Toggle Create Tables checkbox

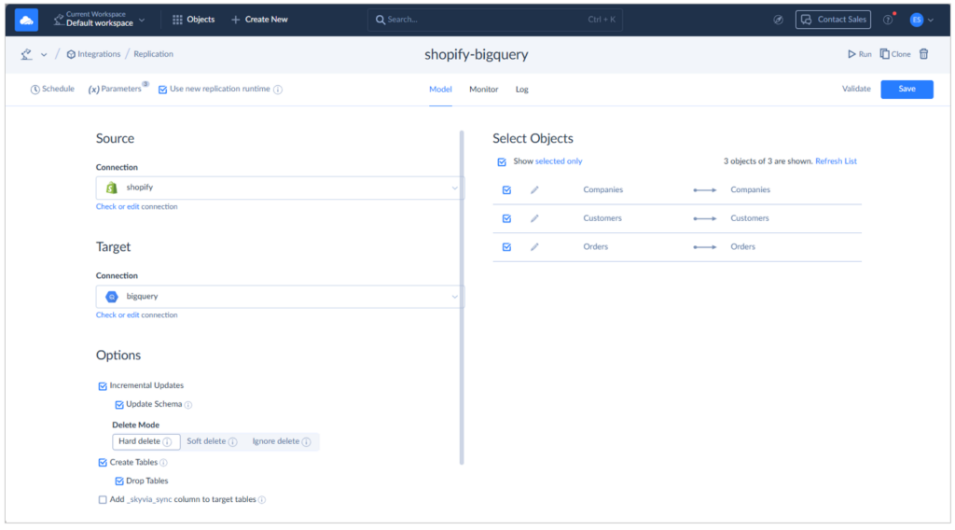click(x=103, y=463)
